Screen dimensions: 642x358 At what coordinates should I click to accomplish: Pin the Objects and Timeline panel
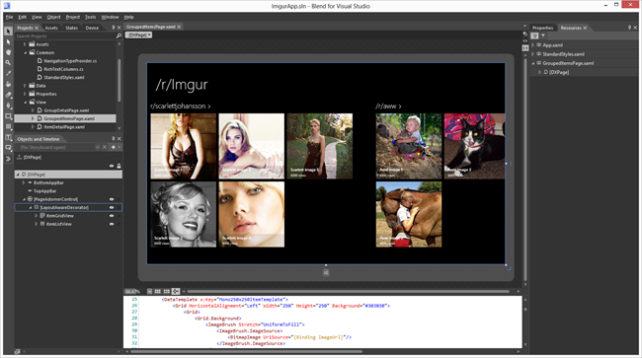[x=114, y=139]
